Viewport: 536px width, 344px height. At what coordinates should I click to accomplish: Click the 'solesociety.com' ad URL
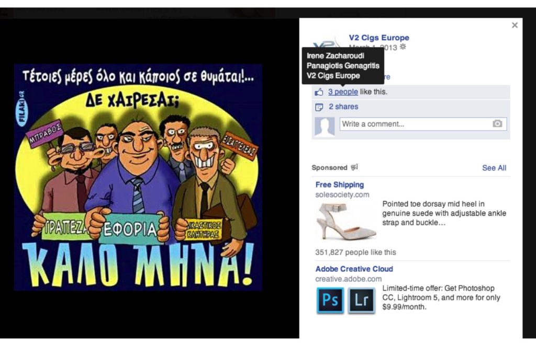point(342,194)
